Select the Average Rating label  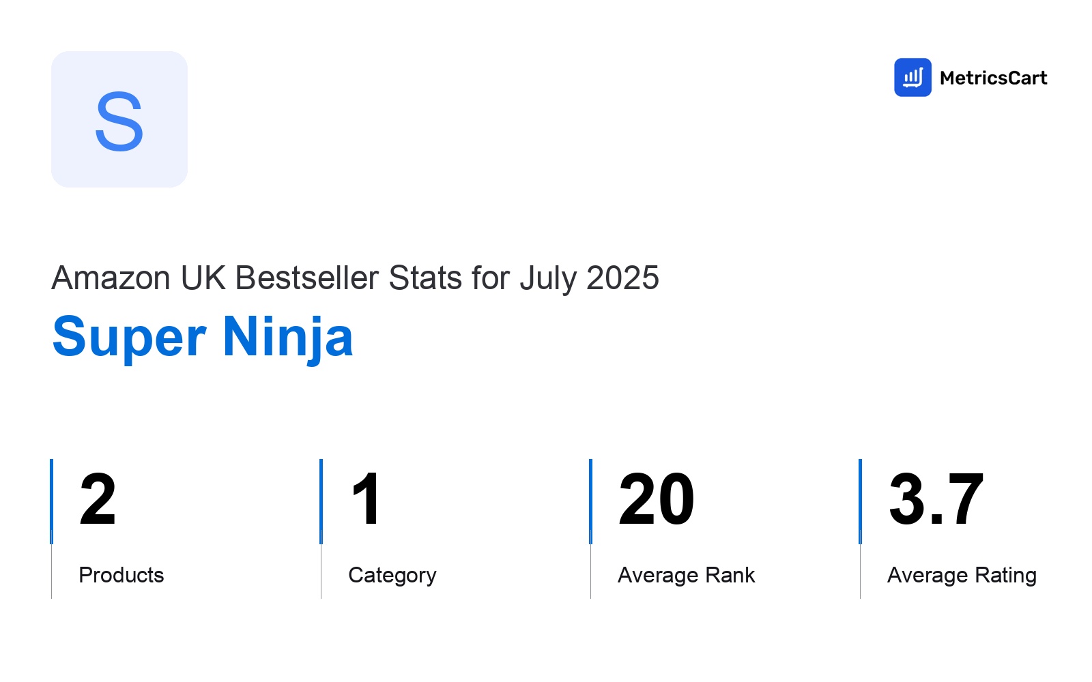(x=962, y=576)
